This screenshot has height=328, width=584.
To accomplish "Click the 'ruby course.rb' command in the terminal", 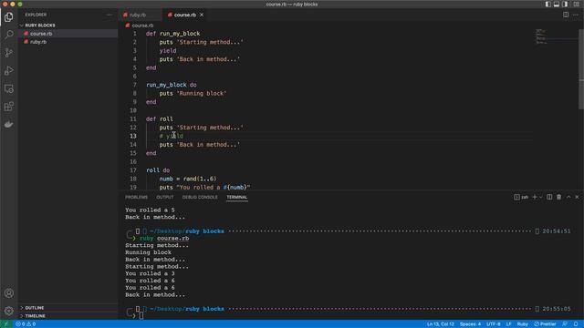I will tap(164, 239).
